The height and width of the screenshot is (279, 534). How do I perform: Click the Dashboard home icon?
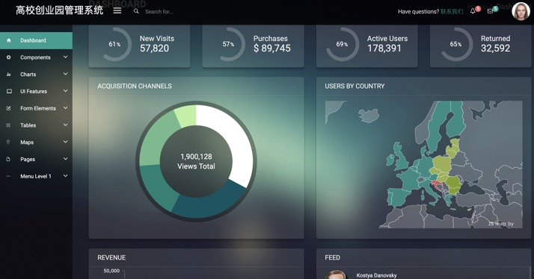pos(9,40)
